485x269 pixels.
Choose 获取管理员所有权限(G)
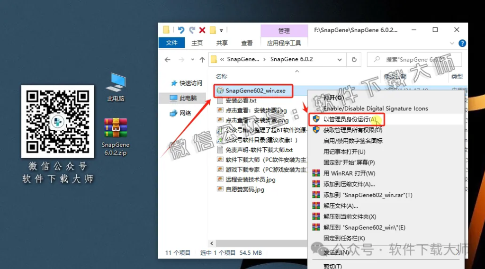[352, 130]
